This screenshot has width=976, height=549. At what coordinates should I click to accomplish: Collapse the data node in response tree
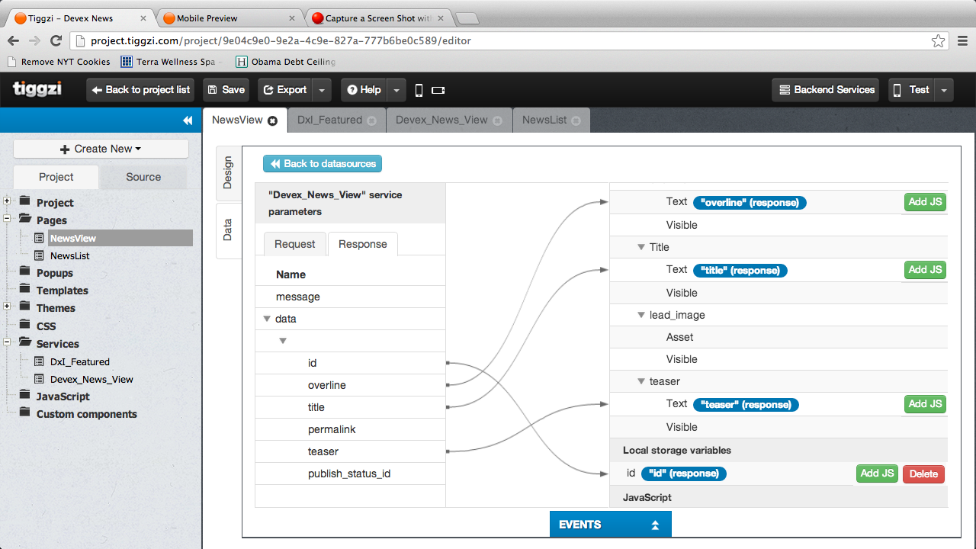267,319
